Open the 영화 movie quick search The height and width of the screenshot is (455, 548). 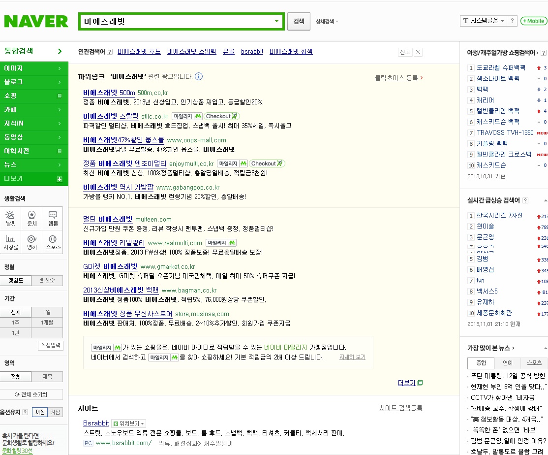click(32, 242)
